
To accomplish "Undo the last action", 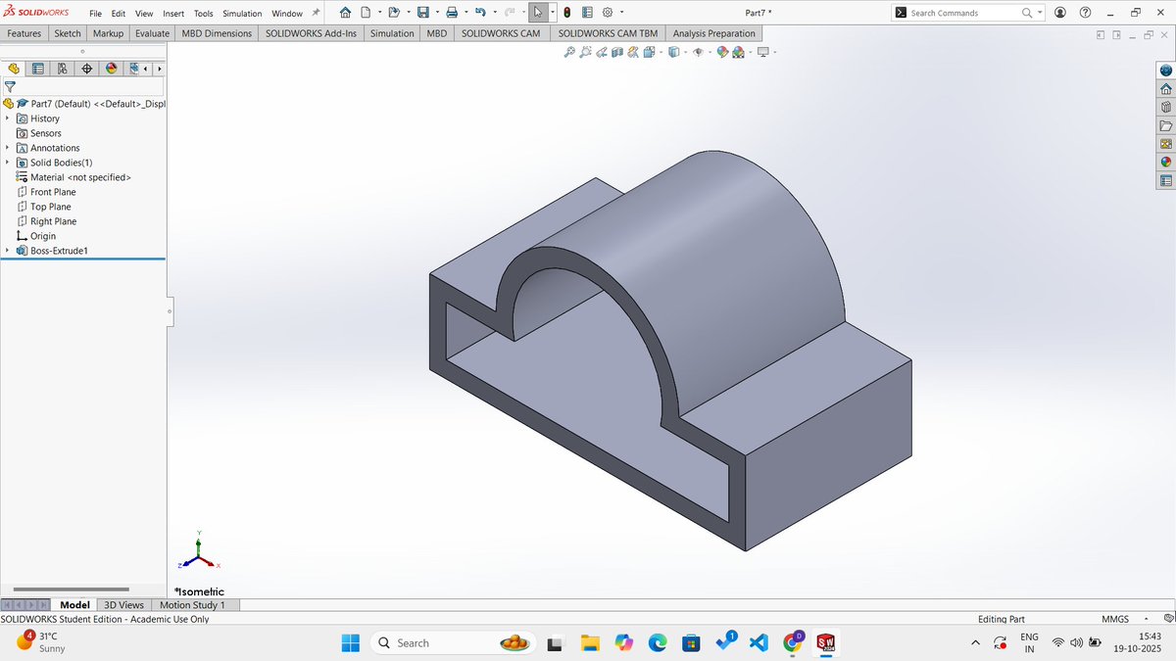I will 480,13.
